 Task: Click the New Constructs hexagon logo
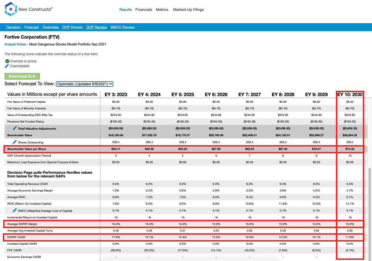(x=11, y=9)
